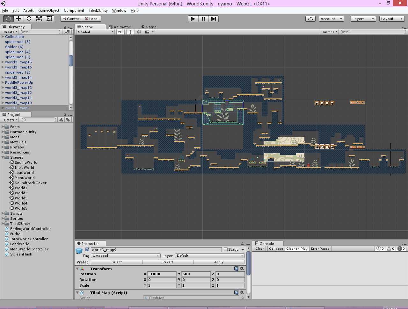The width and height of the screenshot is (408, 309).
Task: Toggle console warning messages count
Action: (391, 249)
